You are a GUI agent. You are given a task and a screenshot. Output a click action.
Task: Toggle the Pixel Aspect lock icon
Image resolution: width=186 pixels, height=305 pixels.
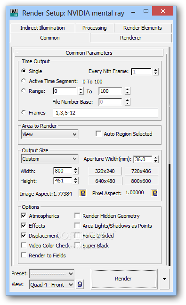(x=155, y=193)
